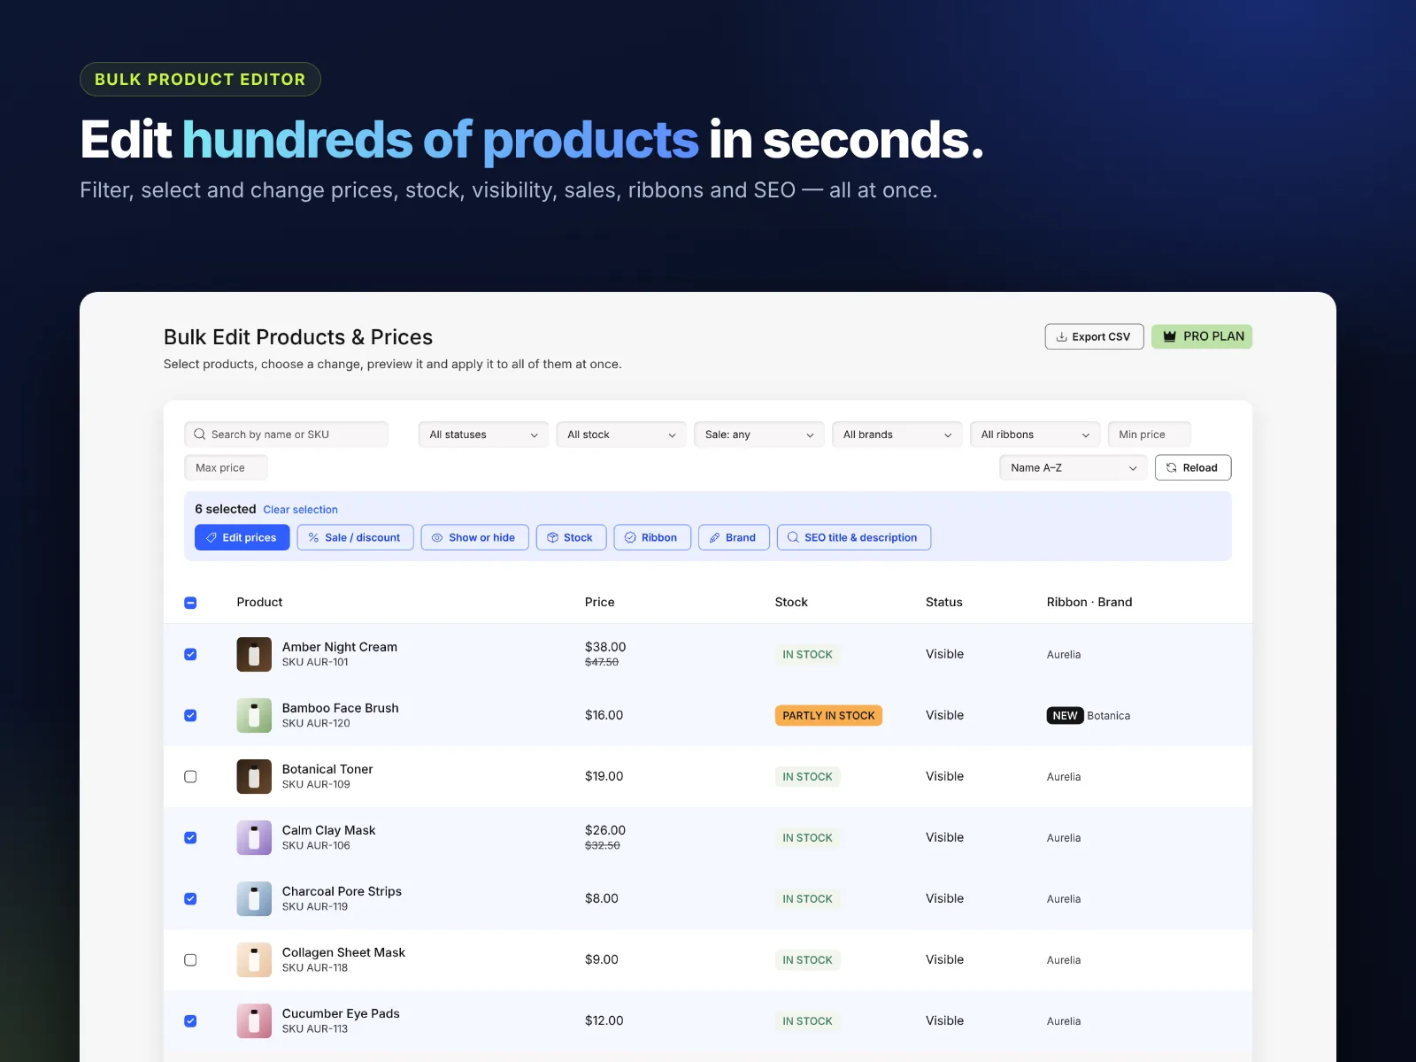
Task: Click the pencil icon on Brand button
Action: coord(714,537)
